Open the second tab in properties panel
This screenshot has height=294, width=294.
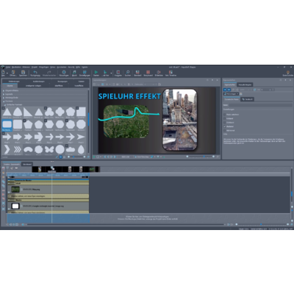coord(245,85)
